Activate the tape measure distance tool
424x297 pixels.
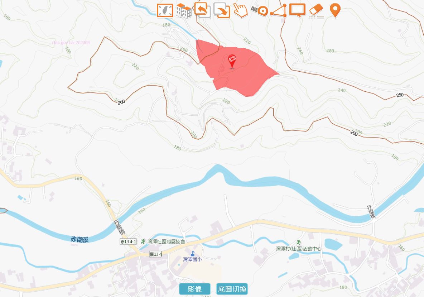click(260, 11)
